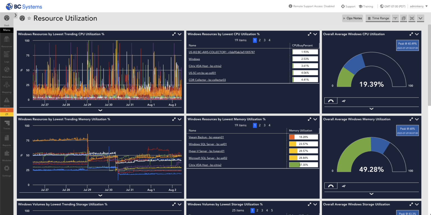The width and height of the screenshot is (431, 215).
Task: View Alerts via the warning triangle icon
Action: [x=7, y=101]
